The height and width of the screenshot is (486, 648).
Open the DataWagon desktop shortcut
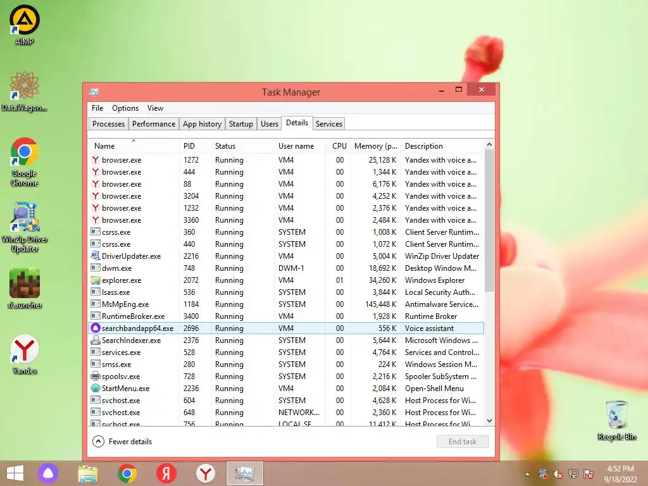coord(25,91)
